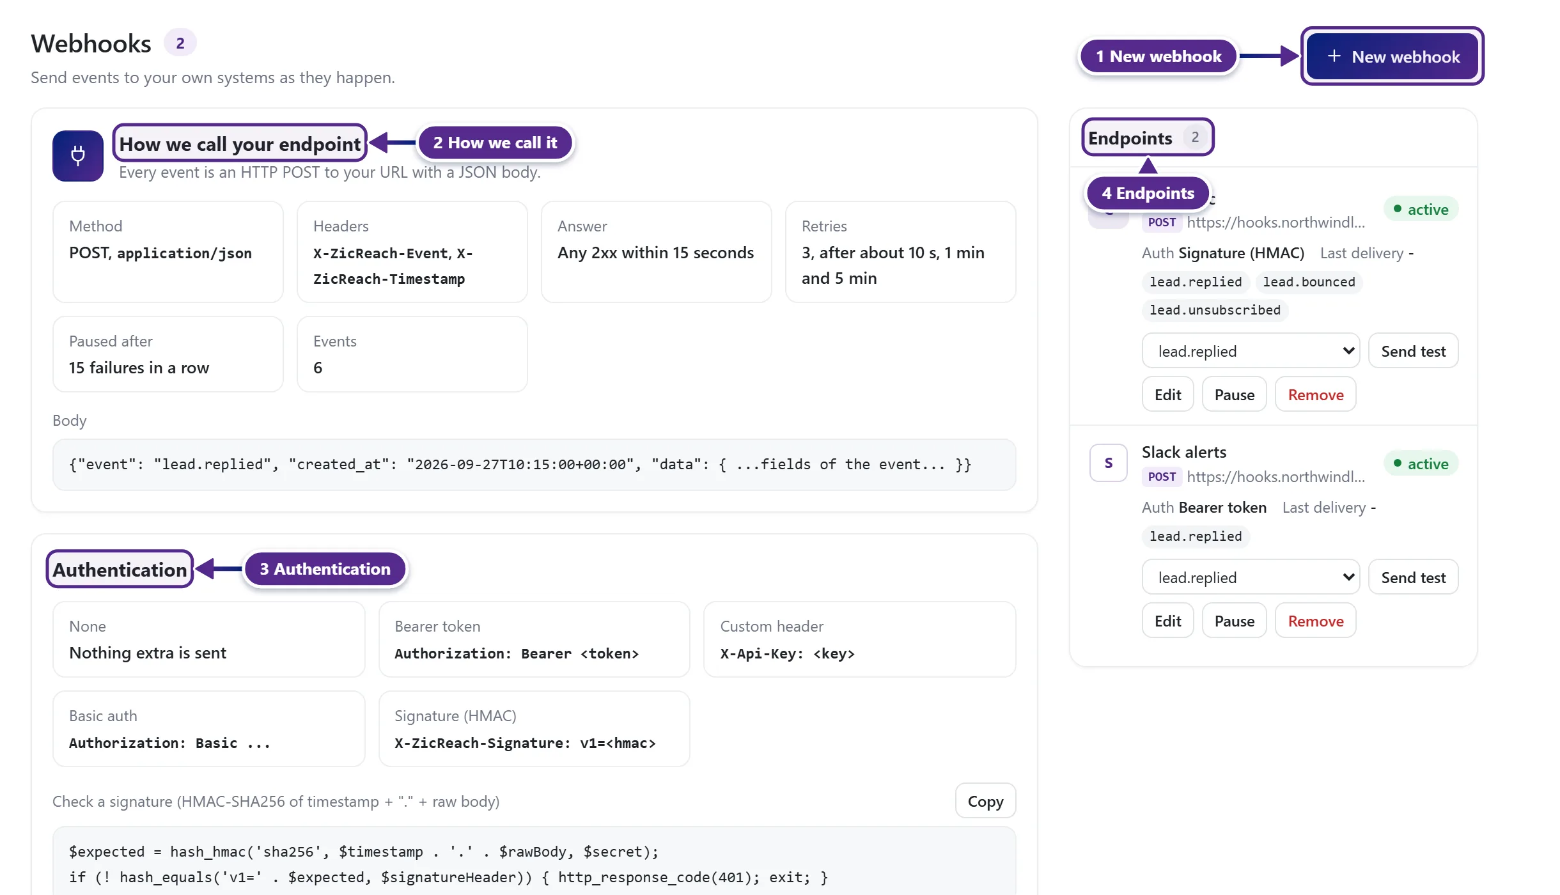
Task: Click the New webhook button
Action: tap(1392, 56)
